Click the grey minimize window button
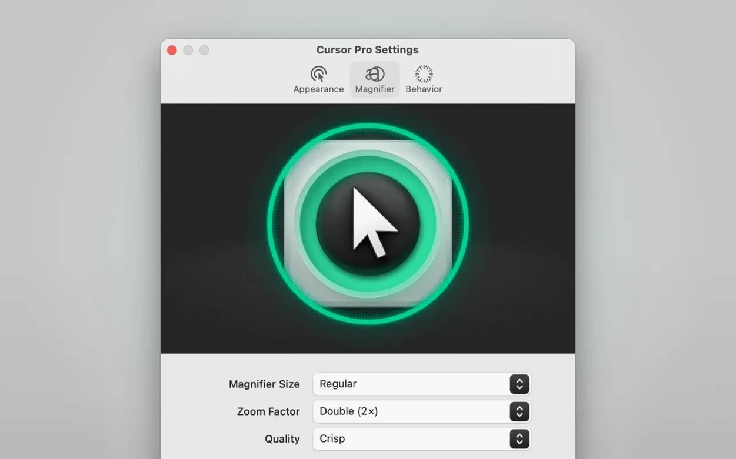The width and height of the screenshot is (736, 459). (x=188, y=51)
